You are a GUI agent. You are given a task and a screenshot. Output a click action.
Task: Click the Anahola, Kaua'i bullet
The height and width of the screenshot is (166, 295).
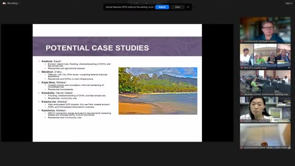(x=51, y=61)
